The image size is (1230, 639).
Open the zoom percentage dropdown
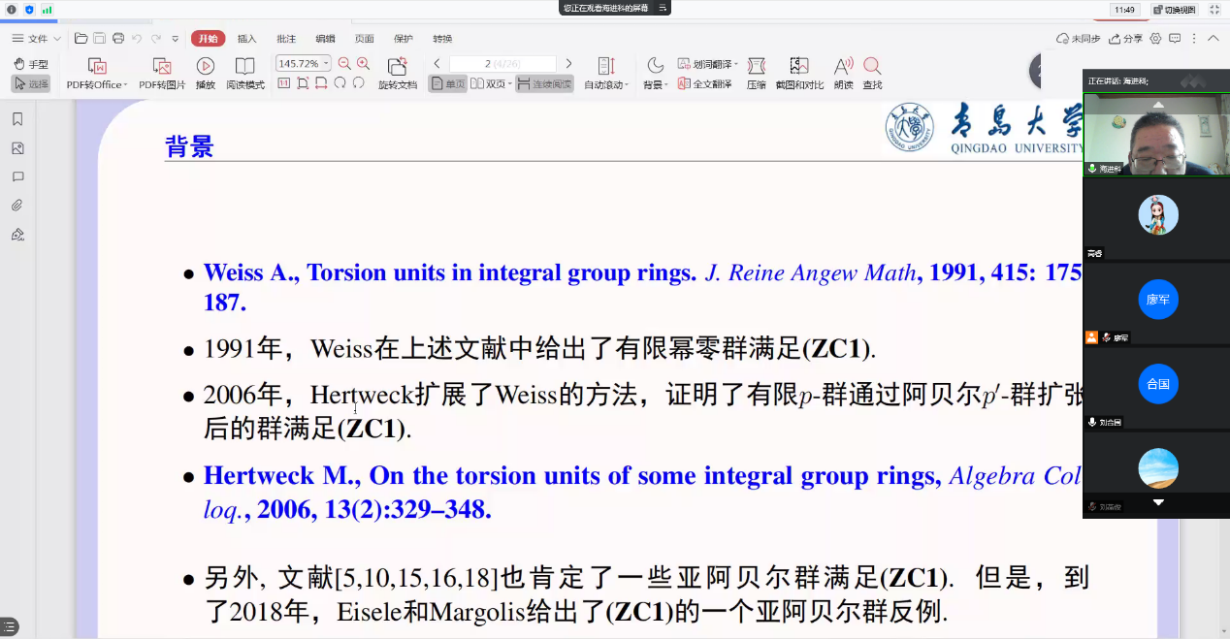tap(326, 63)
